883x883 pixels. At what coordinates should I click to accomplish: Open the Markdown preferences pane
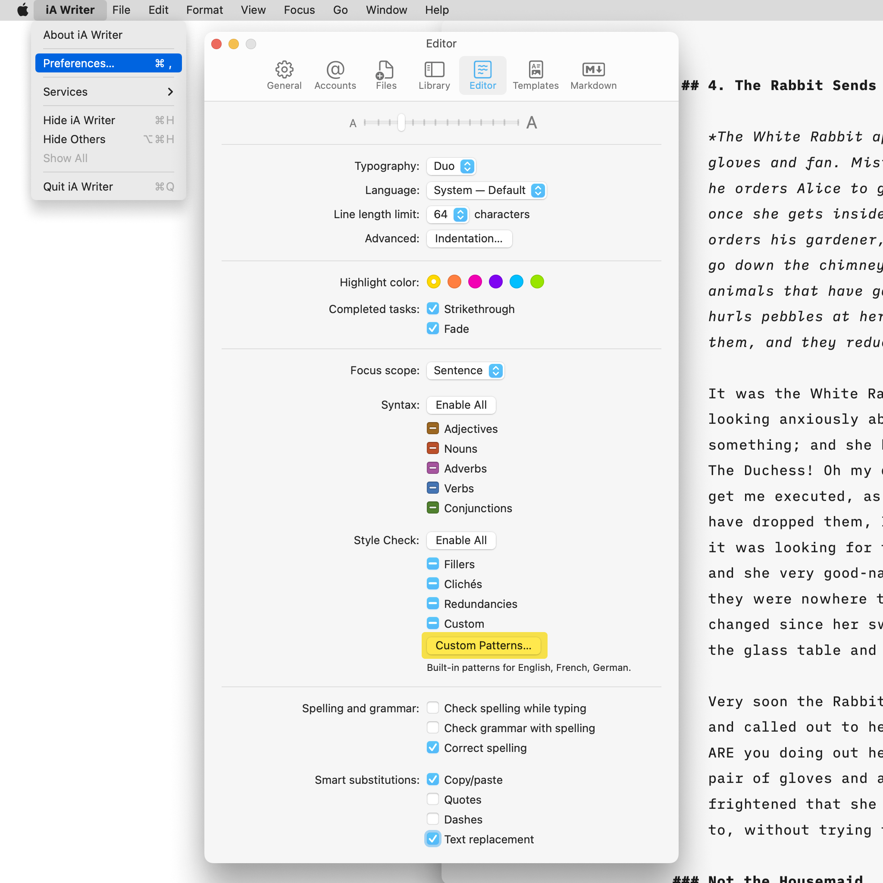[x=593, y=75]
